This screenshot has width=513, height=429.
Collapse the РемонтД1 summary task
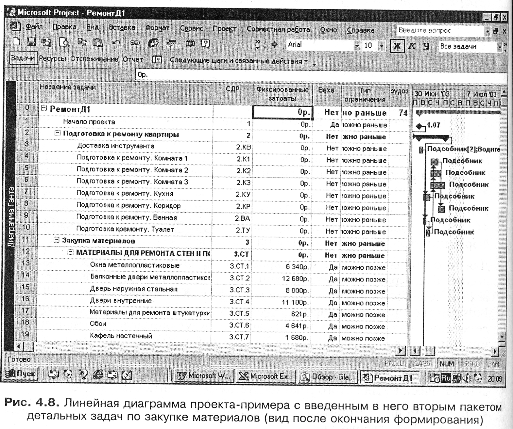(44, 108)
